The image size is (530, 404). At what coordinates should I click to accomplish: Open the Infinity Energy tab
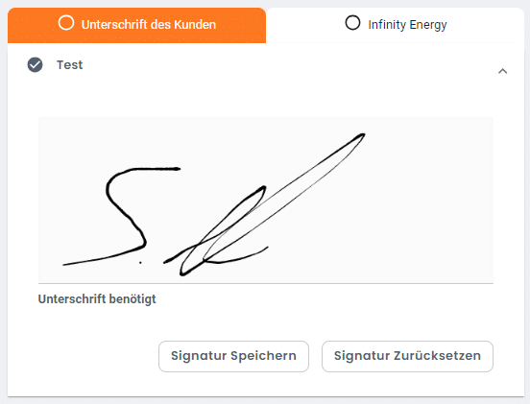pyautogui.click(x=395, y=25)
